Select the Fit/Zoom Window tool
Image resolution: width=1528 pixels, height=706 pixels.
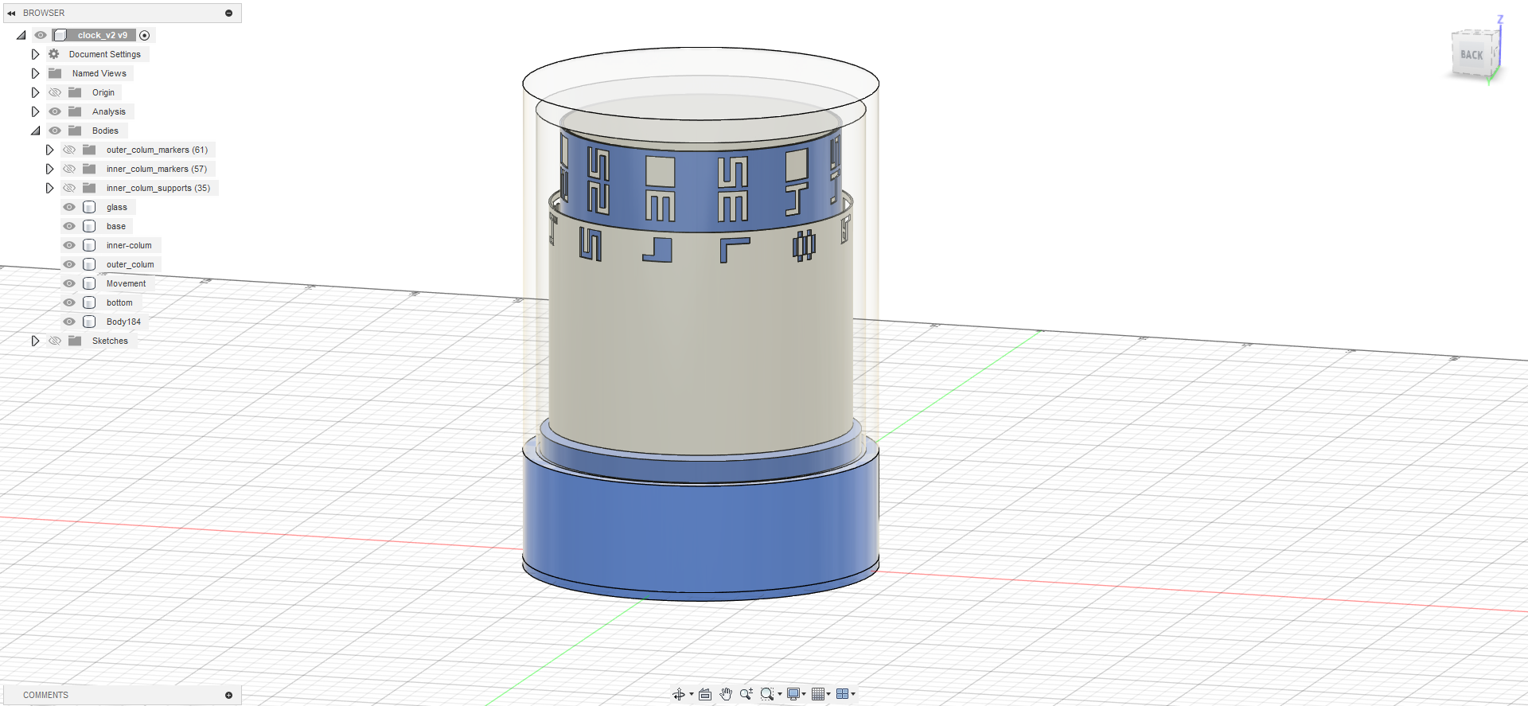point(766,694)
